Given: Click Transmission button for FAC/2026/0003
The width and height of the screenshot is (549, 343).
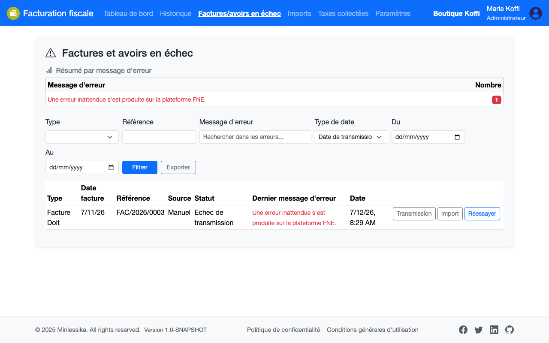Looking at the screenshot, I should coord(414,214).
